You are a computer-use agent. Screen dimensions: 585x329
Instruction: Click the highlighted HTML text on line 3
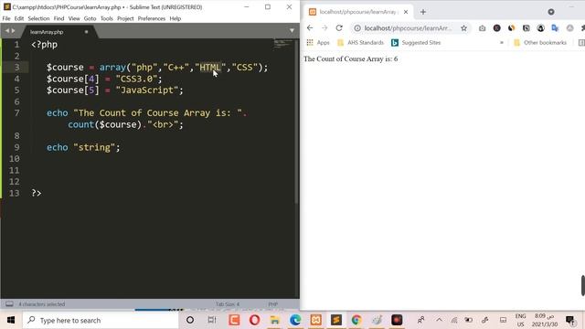210,68
